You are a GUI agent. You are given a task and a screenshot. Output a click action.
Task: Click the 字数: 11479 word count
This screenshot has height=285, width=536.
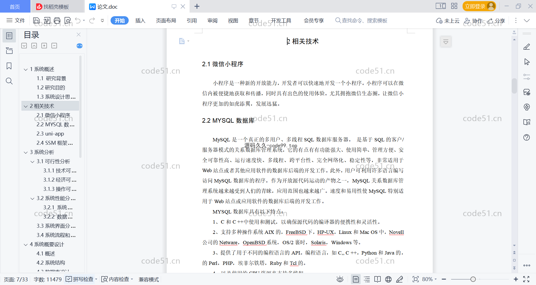[47, 279]
